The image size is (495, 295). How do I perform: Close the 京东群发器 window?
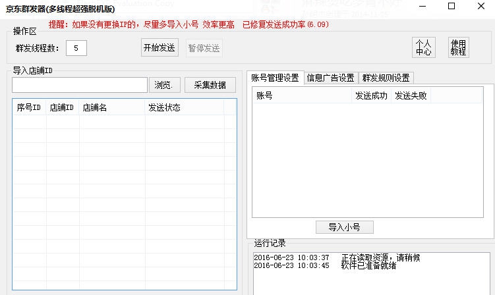pyautogui.click(x=480, y=6)
